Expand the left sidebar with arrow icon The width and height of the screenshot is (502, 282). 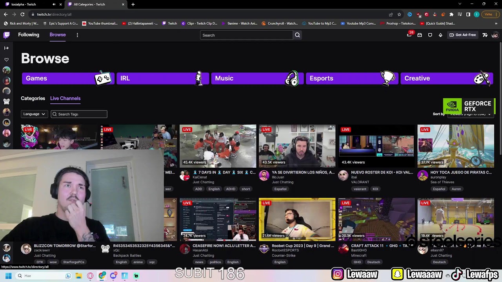pyautogui.click(x=6, y=48)
